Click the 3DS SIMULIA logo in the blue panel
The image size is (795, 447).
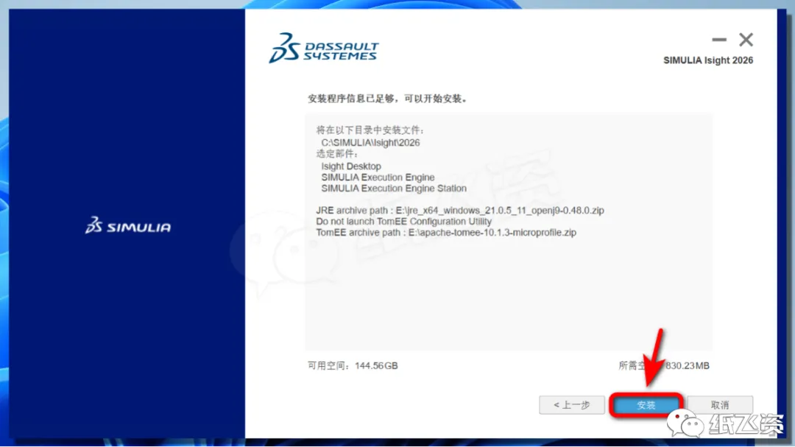128,226
